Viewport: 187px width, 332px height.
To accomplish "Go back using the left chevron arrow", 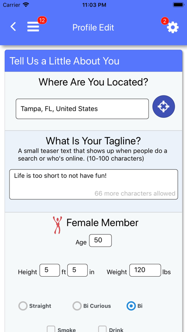I will coord(13,27).
